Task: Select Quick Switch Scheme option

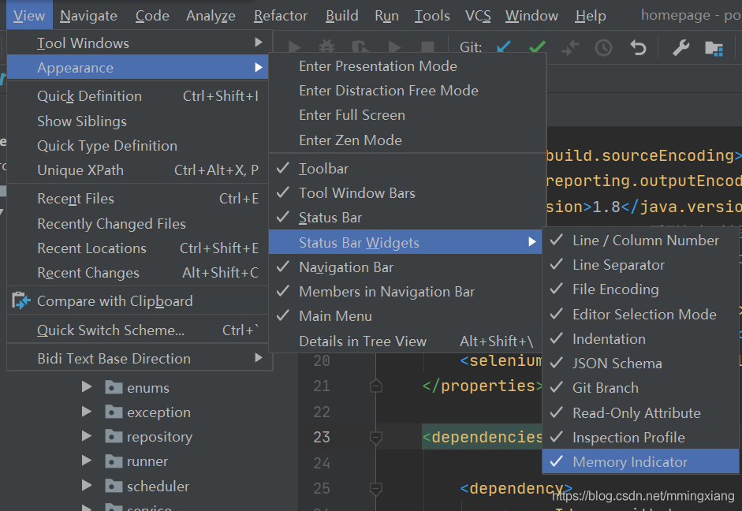Action: (138, 330)
